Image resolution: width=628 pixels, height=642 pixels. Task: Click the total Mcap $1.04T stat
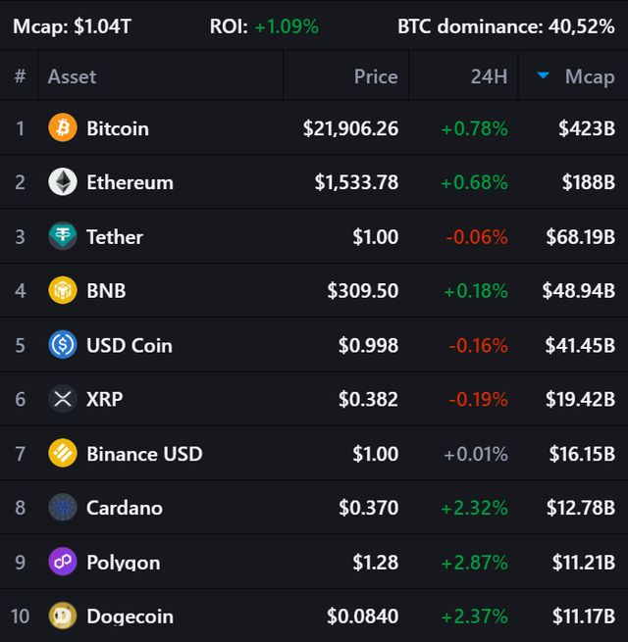pos(72,26)
